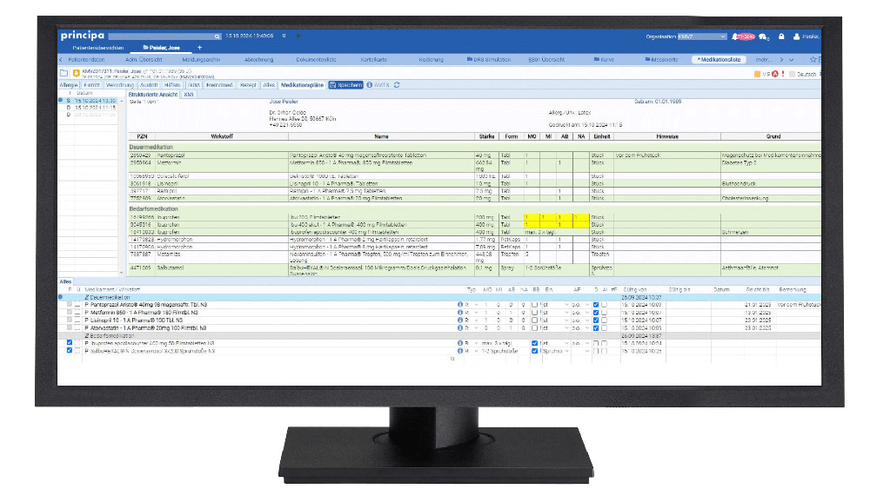
Task: Click the Rezept button
Action: (248, 85)
